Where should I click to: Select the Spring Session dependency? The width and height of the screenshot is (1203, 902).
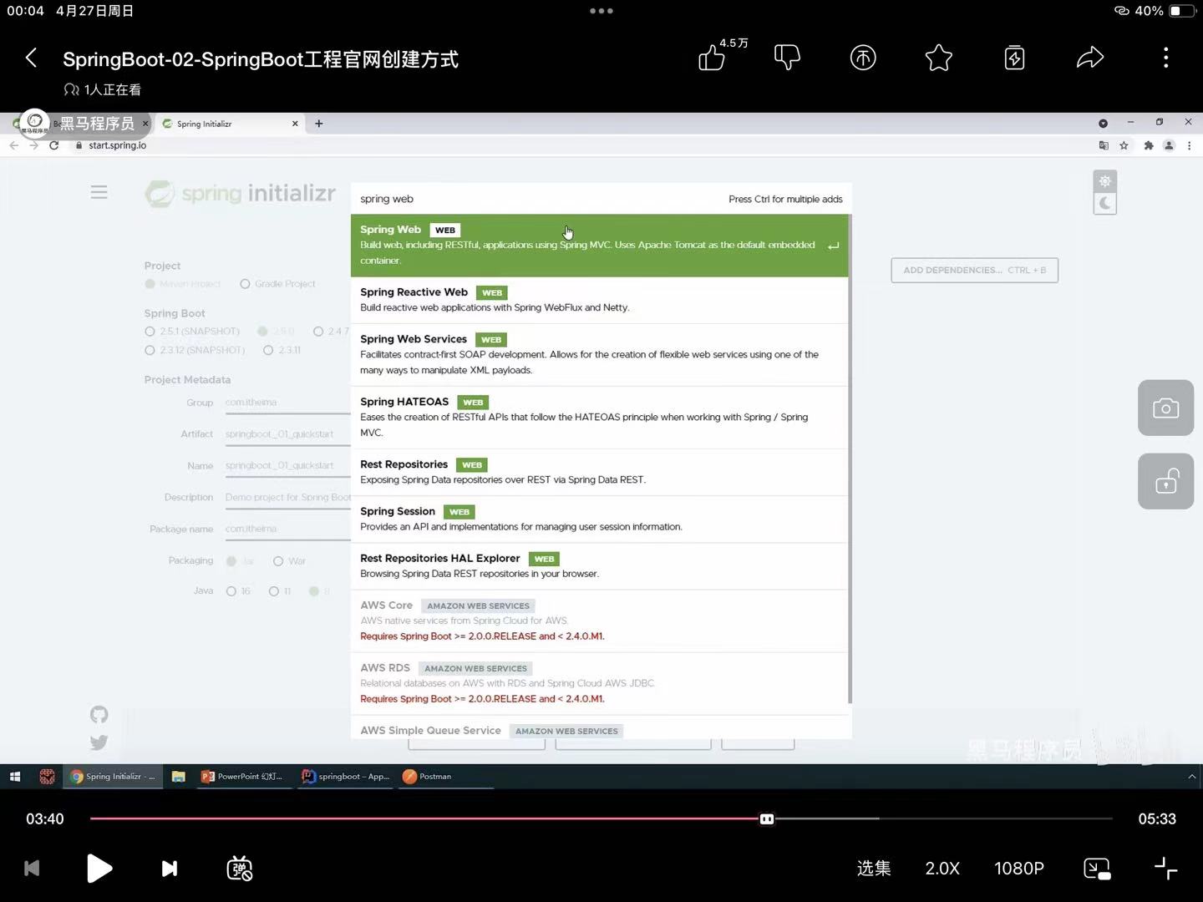pyautogui.click(x=599, y=519)
